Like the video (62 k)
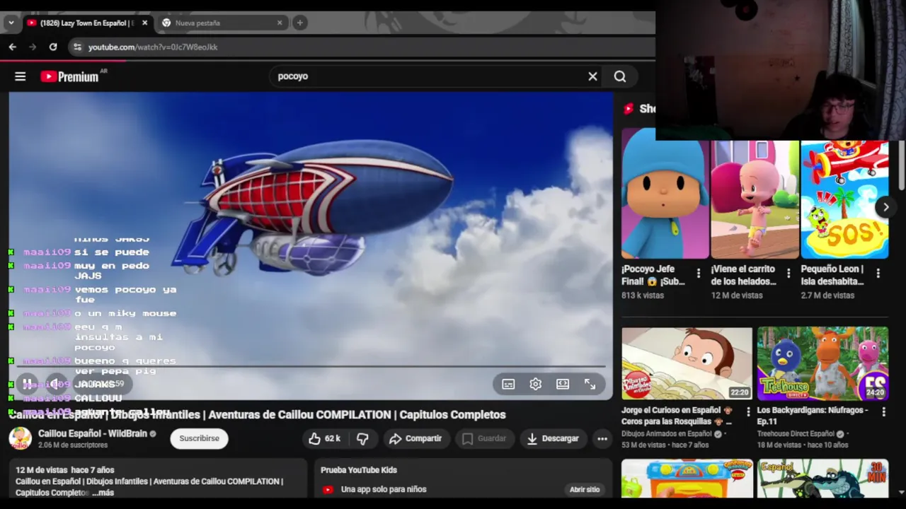Screen dimensions: 906x509 (324, 438)
